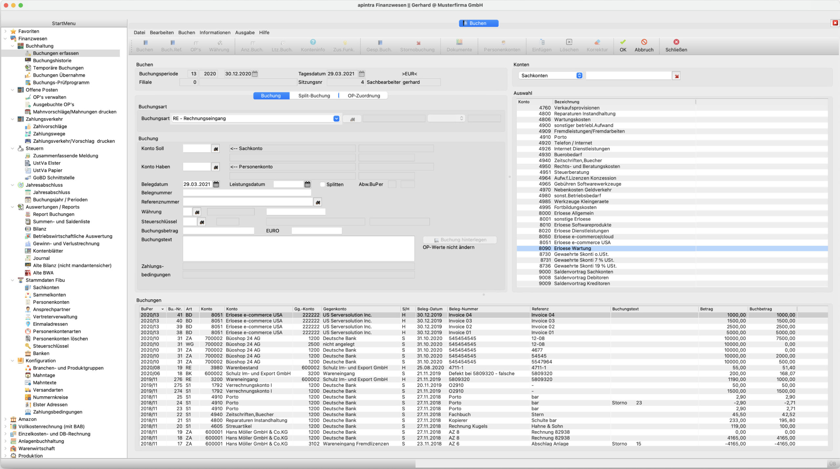Image resolution: width=840 pixels, height=469 pixels.
Task: Open the Ausgabe menu
Action: (x=244, y=32)
